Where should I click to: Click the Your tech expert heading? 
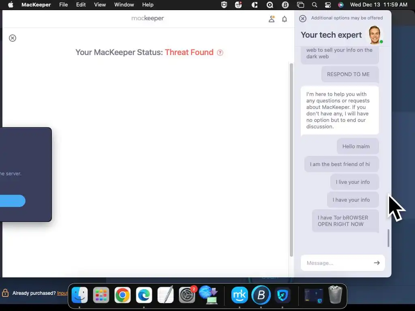331,35
